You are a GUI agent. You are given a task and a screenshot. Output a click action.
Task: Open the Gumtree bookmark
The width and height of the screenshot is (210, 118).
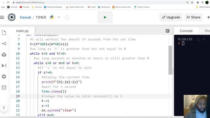pyautogui.click(x=12, y=7)
